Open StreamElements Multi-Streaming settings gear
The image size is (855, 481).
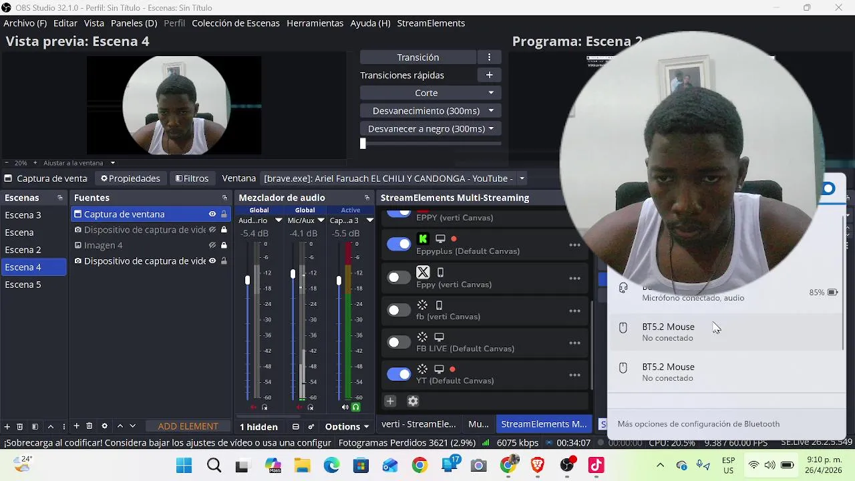(x=413, y=401)
